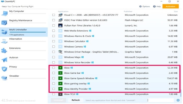The width and height of the screenshot is (183, 104).
Task: Click Vulkan Run Time Libraries icon
Action: 60,25
